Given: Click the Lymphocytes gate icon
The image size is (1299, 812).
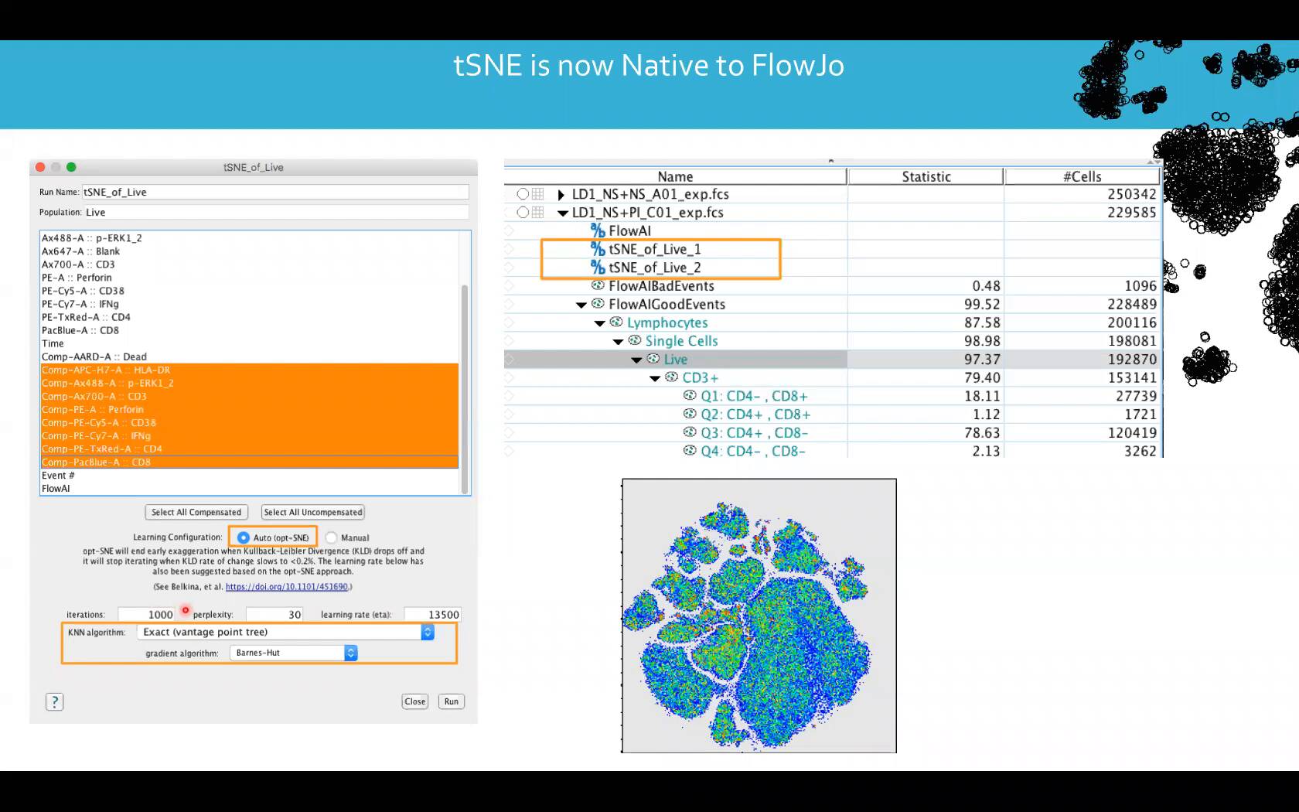Looking at the screenshot, I should click(x=616, y=322).
